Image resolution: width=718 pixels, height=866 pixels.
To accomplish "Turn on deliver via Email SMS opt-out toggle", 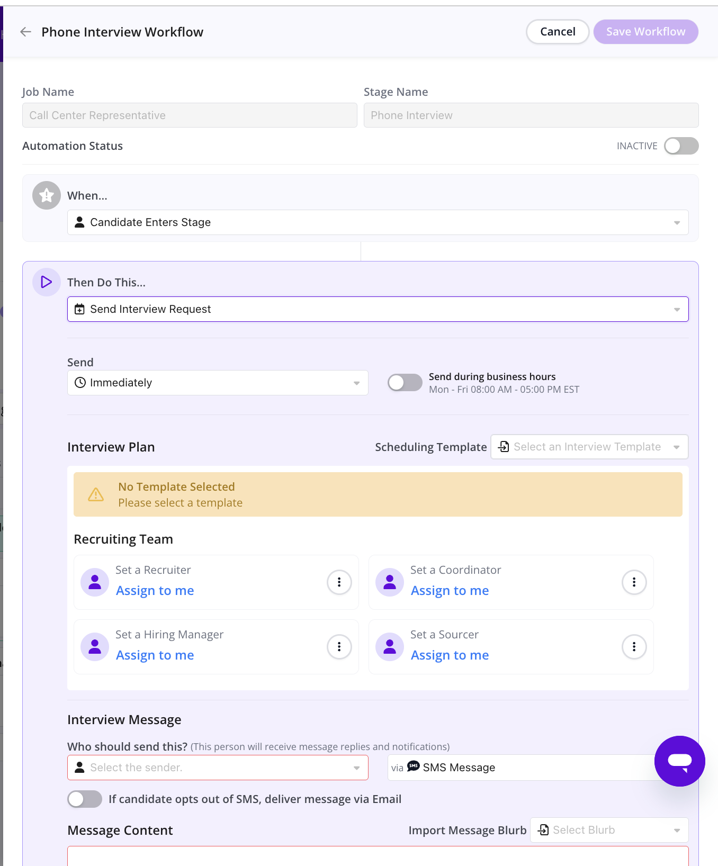I will pos(85,799).
